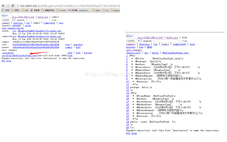Viewport: 227px width, 142px height.
Task: Click 'blob' in the .gitignore row
Action: [x=78, y=53]
